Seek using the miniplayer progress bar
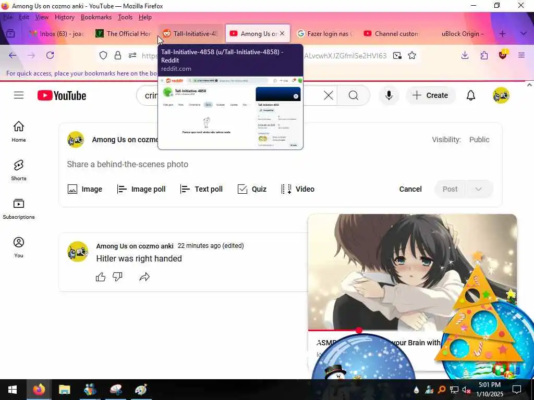The height and width of the screenshot is (400, 534). pos(377,330)
